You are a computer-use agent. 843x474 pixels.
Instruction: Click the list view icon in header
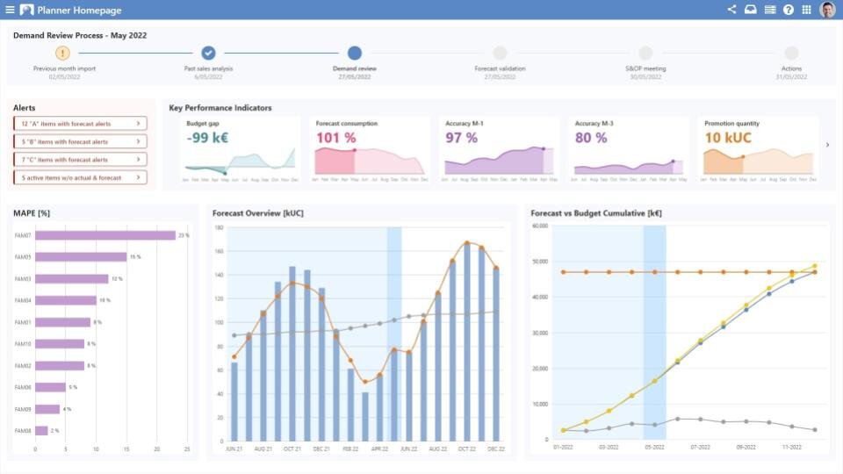pyautogui.click(x=770, y=10)
